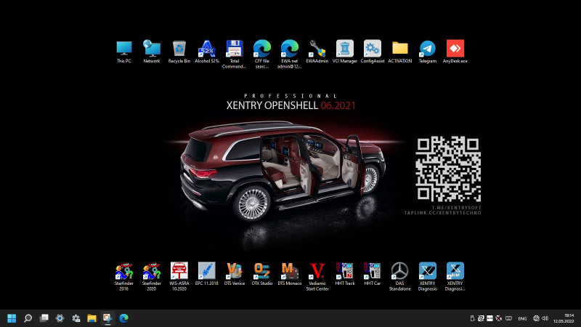The height and width of the screenshot is (327, 581).
Task: Open the Telegram desktop shortcut
Action: [428, 49]
